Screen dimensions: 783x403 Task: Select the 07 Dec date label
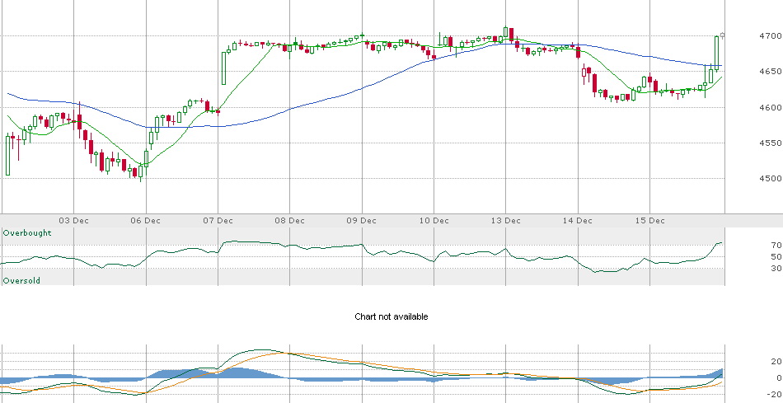coord(218,221)
